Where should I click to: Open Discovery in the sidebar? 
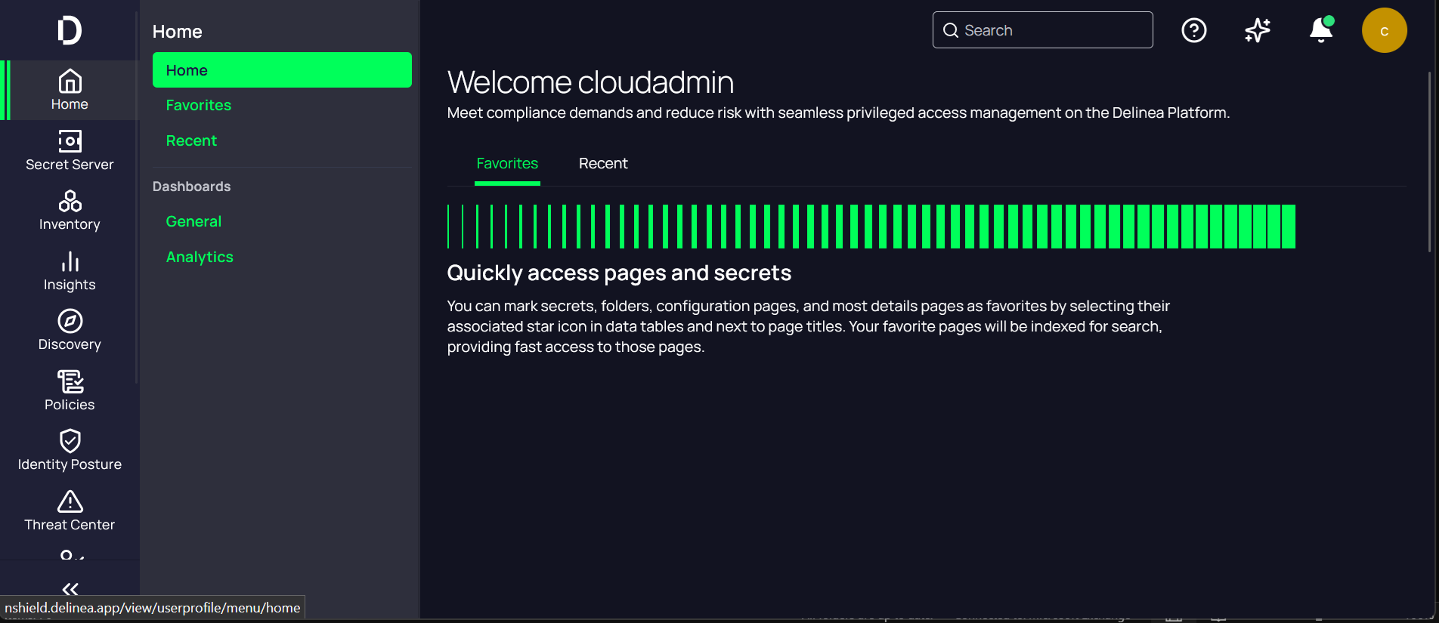coord(70,331)
